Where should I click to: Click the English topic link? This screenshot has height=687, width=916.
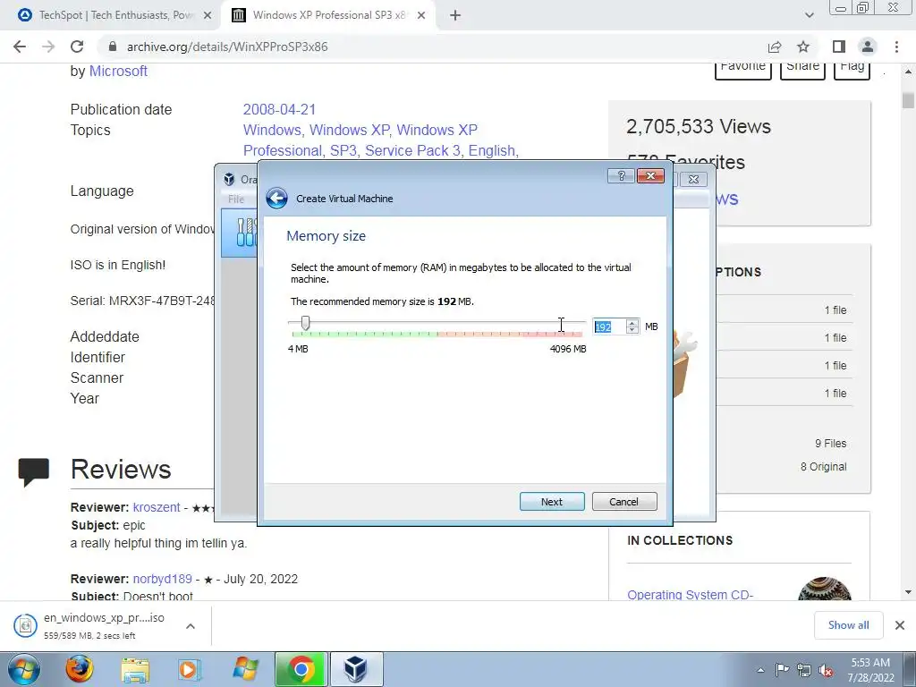coord(491,150)
